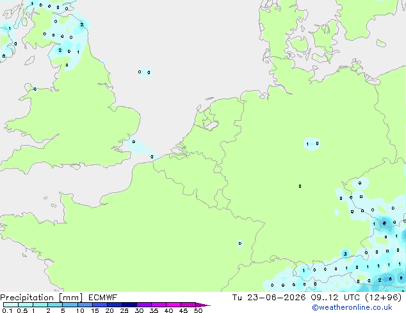
Task: Click the 0 marker near the Thames estuary
Action: (134, 142)
